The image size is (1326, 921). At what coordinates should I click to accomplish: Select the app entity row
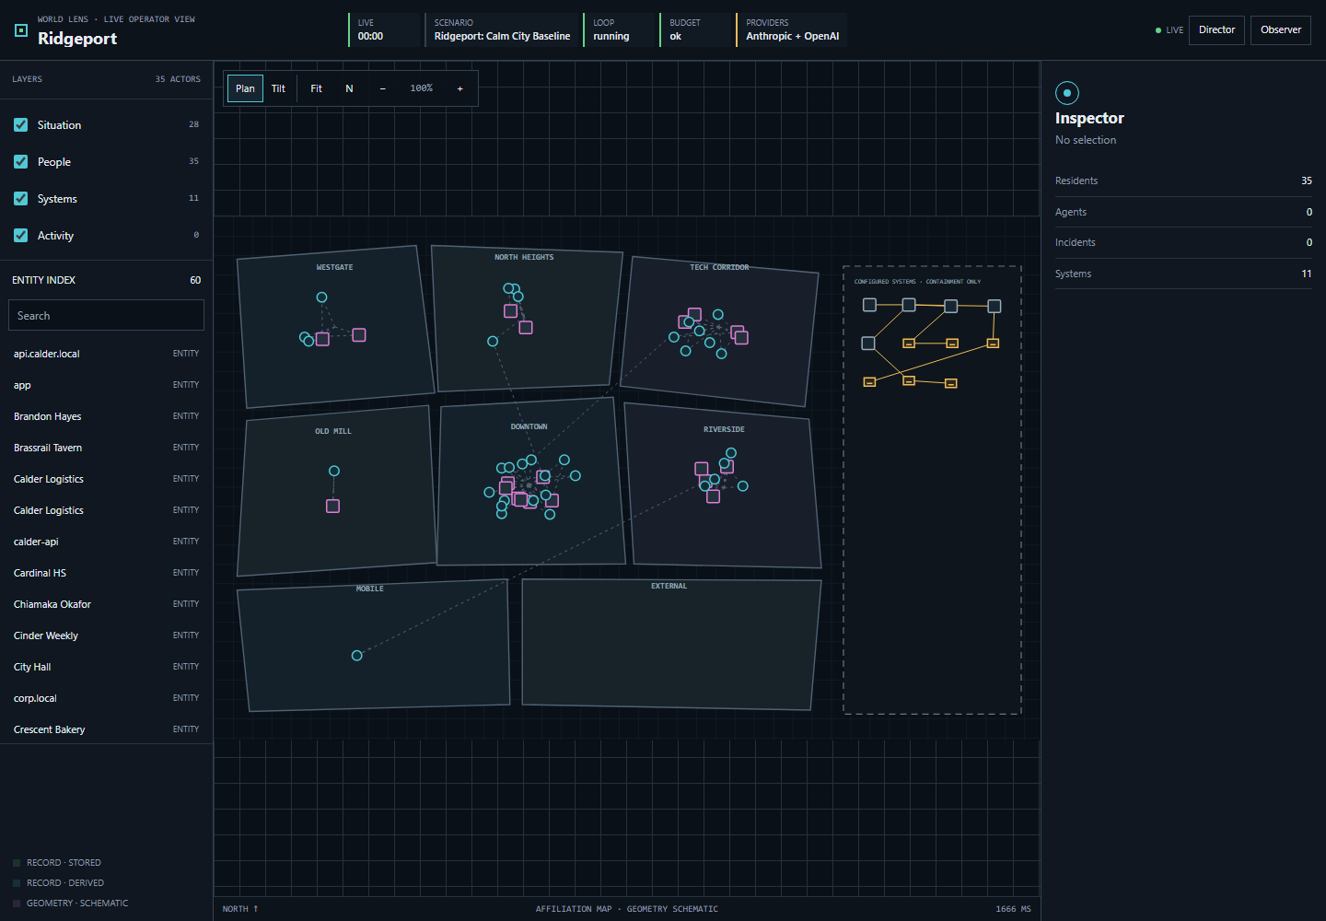pyautogui.click(x=106, y=385)
